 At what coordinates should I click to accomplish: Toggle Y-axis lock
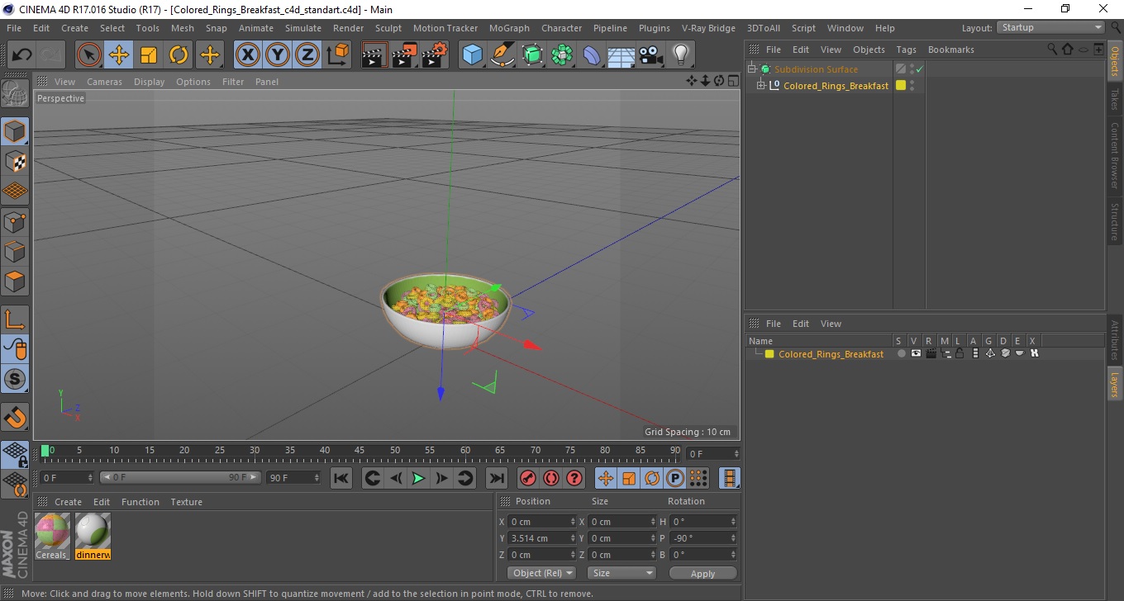278,55
